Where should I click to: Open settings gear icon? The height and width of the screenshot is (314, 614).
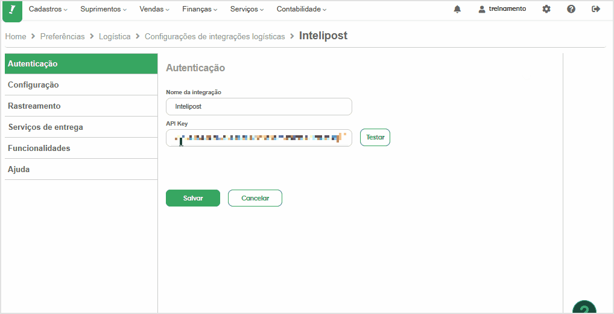click(546, 9)
